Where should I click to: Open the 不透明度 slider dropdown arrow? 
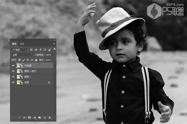point(54,55)
